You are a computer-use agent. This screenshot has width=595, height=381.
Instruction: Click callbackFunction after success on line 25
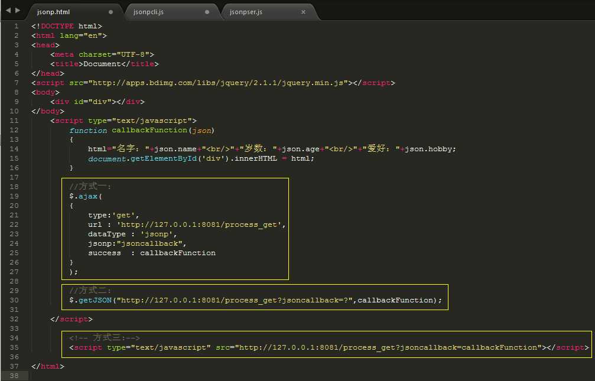click(178, 253)
